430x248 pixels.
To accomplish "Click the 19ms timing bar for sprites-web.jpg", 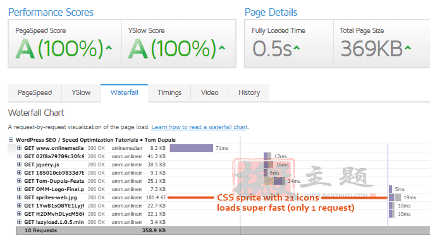I will click(x=395, y=197).
